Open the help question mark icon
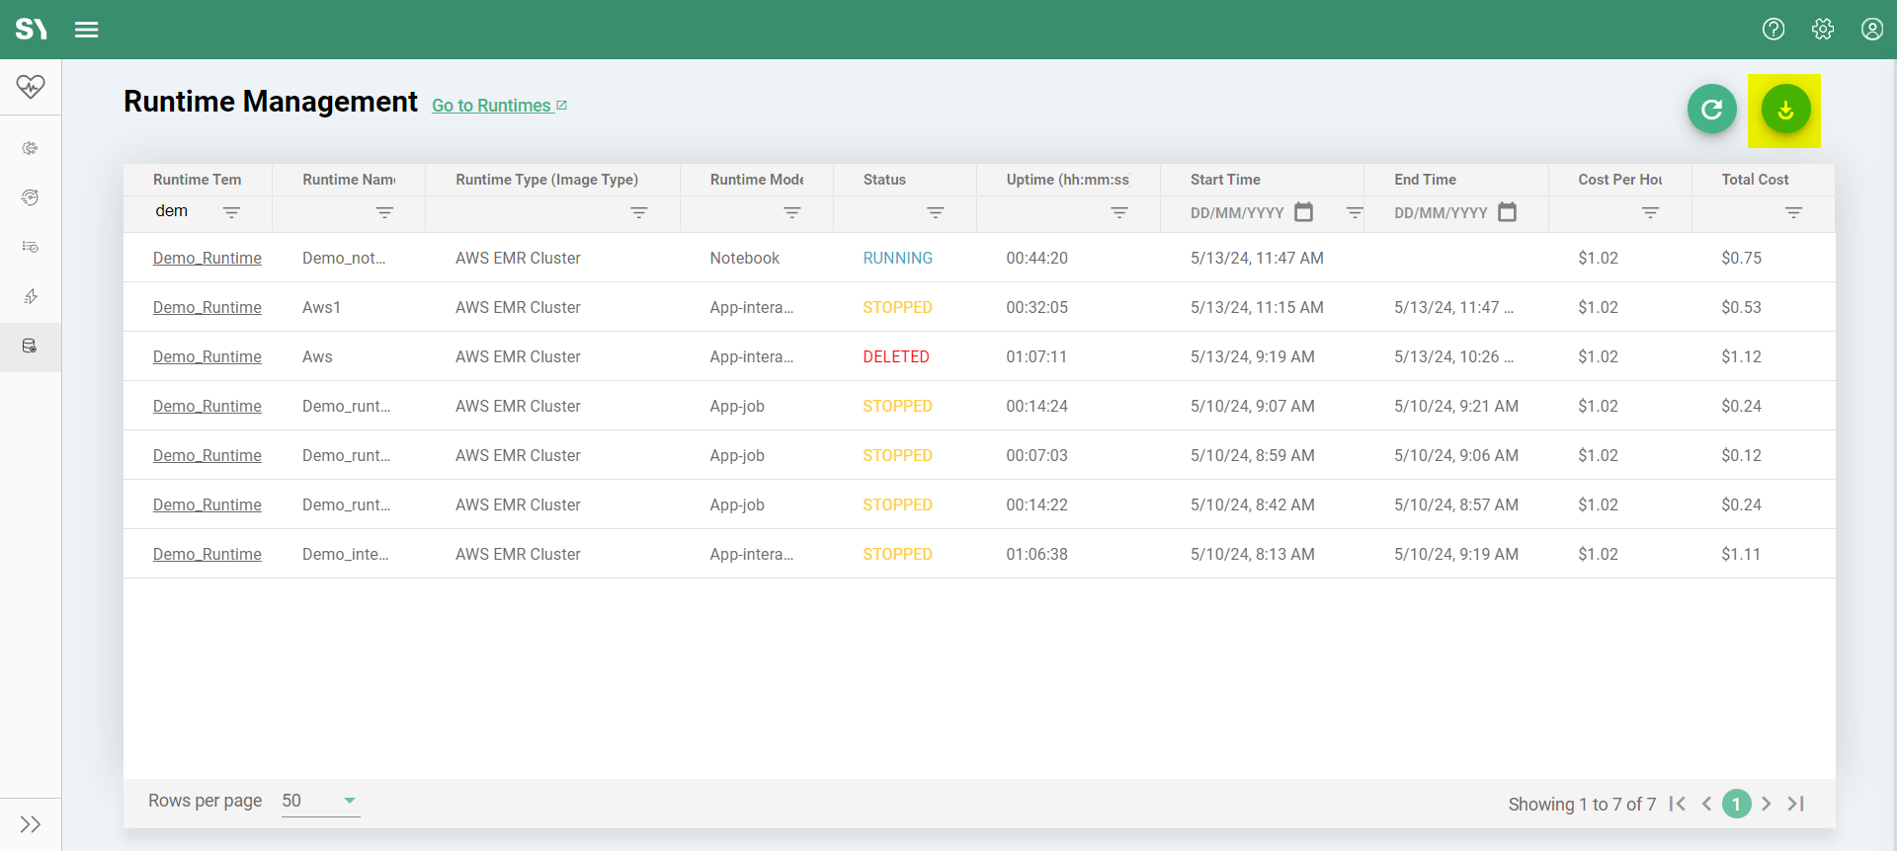The height and width of the screenshot is (851, 1897). pos(1773,30)
